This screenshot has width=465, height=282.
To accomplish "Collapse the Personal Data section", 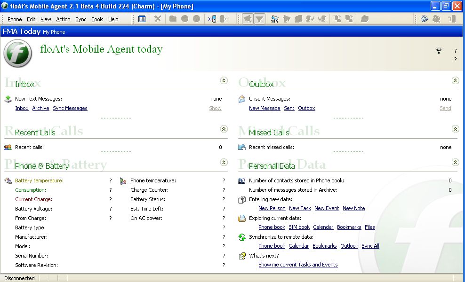I will [x=455, y=162].
